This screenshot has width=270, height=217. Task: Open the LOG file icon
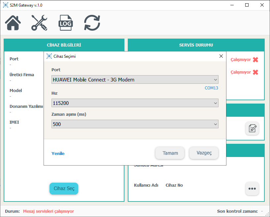coord(65,23)
